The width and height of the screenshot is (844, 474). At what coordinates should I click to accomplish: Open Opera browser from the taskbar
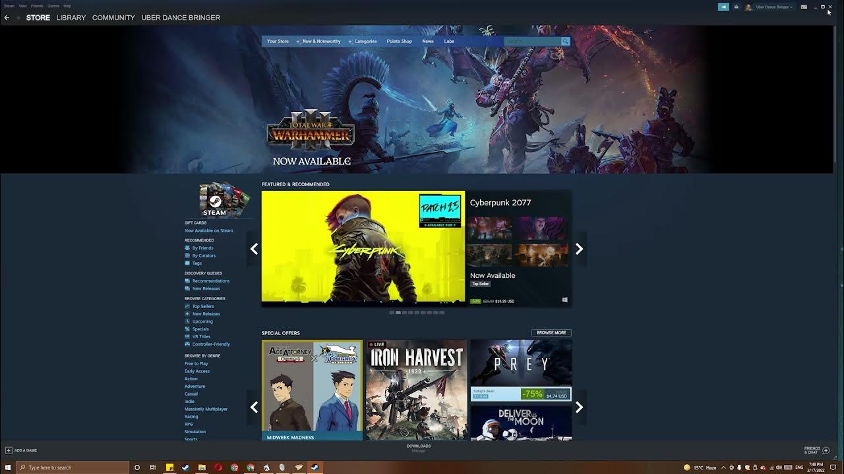[x=218, y=467]
